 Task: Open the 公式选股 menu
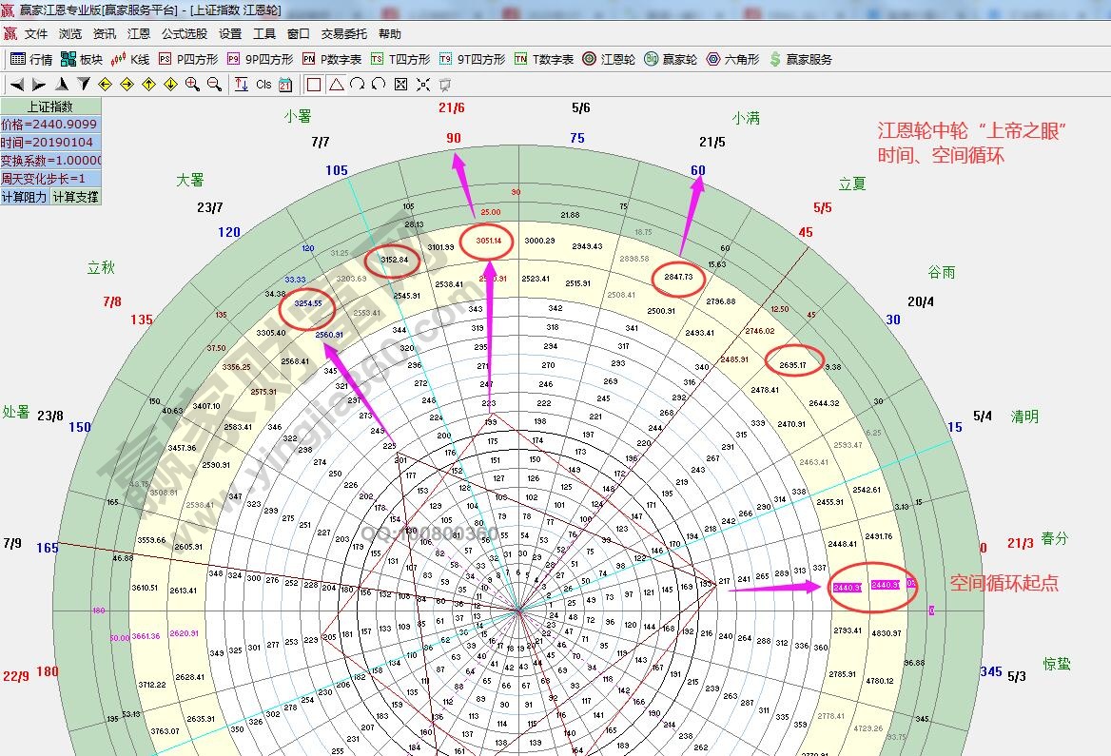tap(184, 33)
